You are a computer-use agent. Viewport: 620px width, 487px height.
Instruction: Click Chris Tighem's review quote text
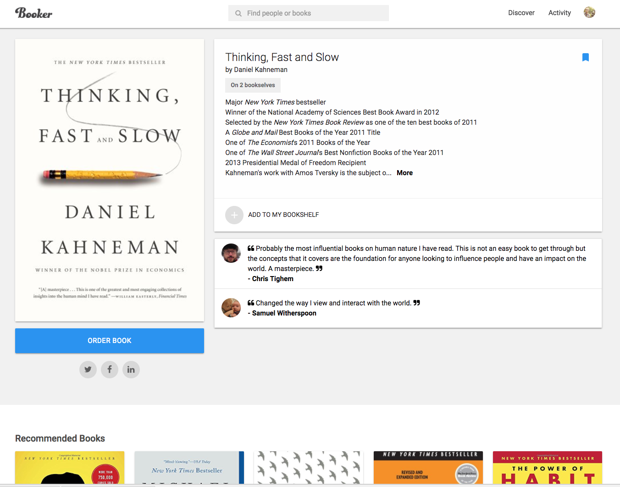[x=417, y=259]
